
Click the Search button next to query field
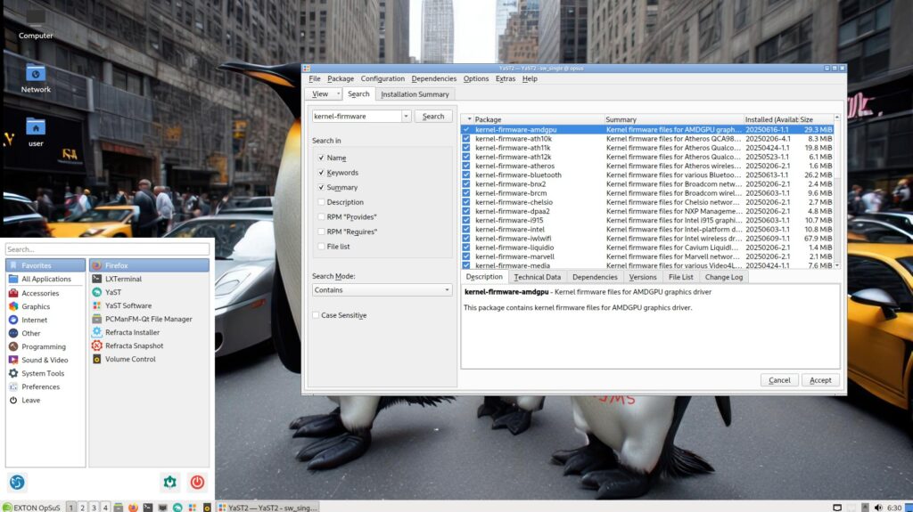tap(433, 117)
